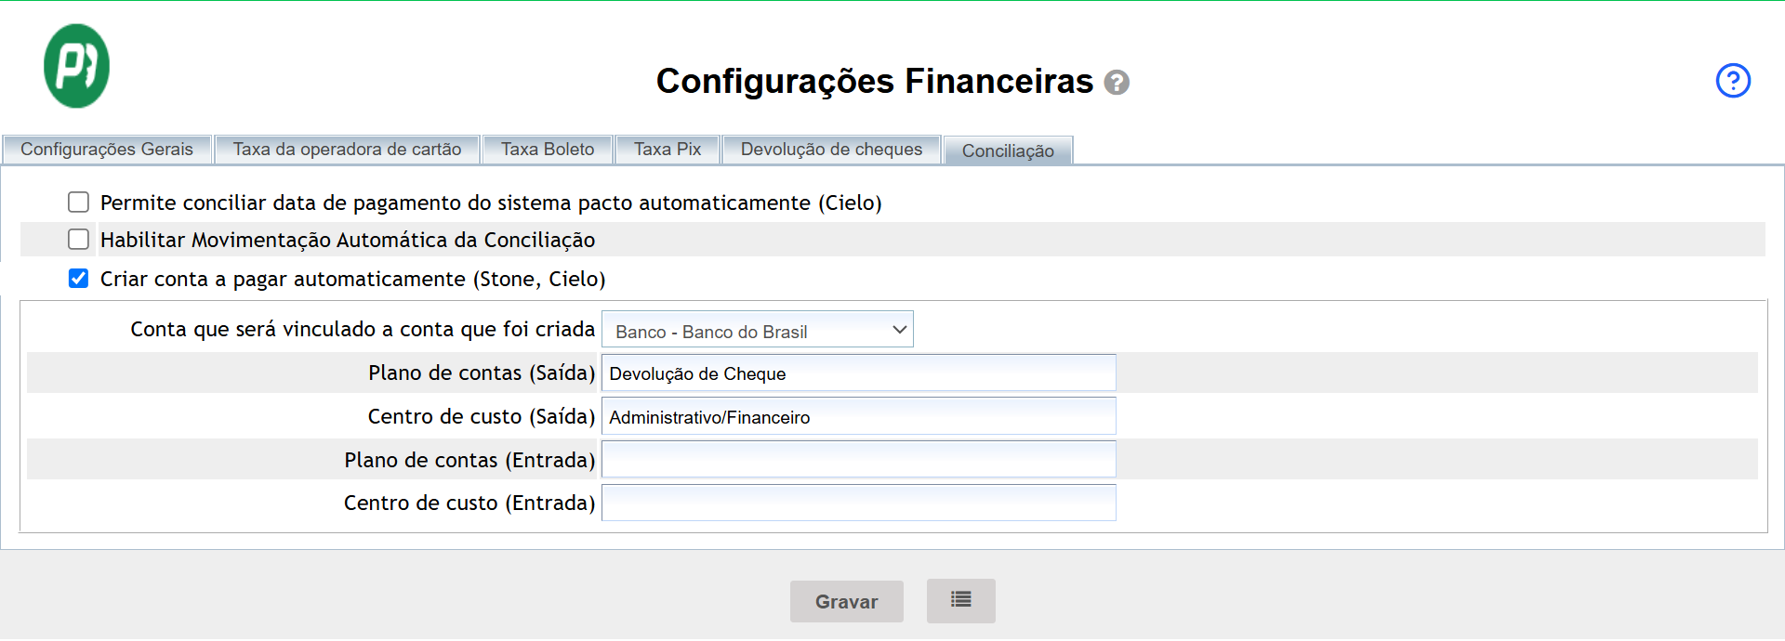Screen dimensions: 1785x641
Task: Expand the Banco do Brasil account dropdown
Action: (x=757, y=330)
